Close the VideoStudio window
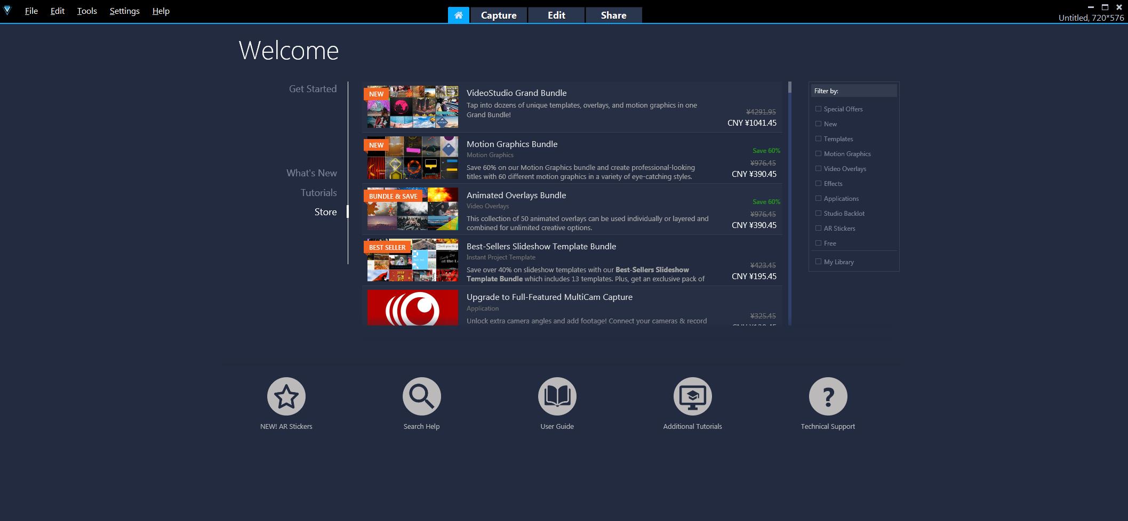Screen dimensions: 1128x521 click(1119, 7)
